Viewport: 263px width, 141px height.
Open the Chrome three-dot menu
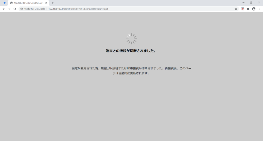pos(259,9)
